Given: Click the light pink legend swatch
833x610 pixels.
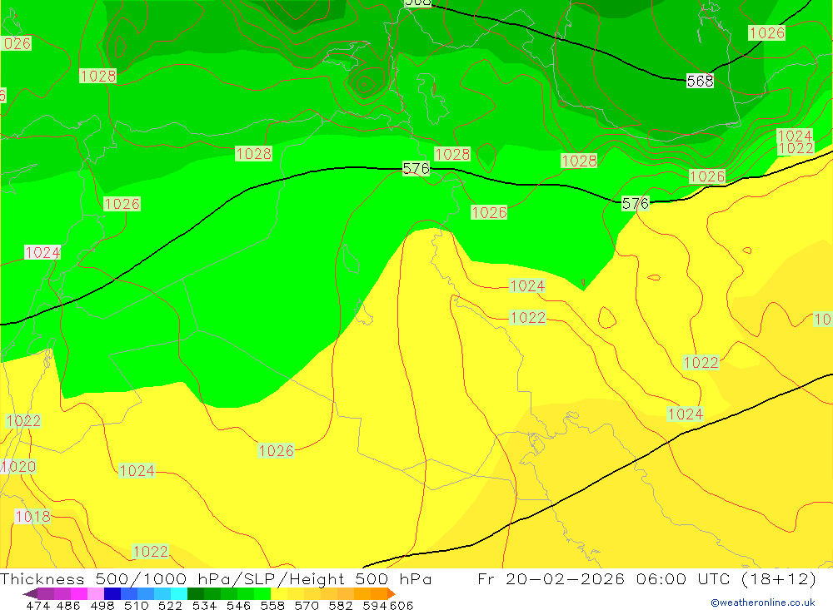Looking at the screenshot, I should [x=96, y=593].
